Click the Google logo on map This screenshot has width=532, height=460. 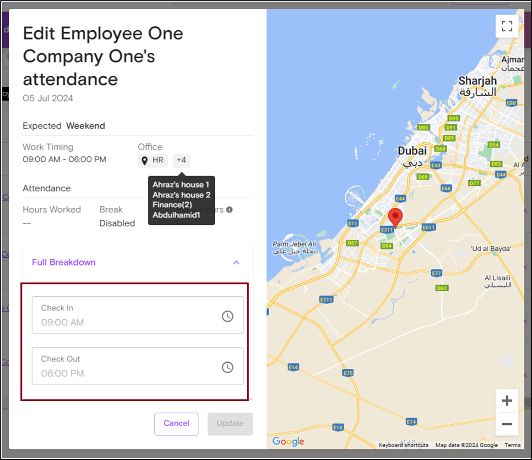[x=288, y=441]
